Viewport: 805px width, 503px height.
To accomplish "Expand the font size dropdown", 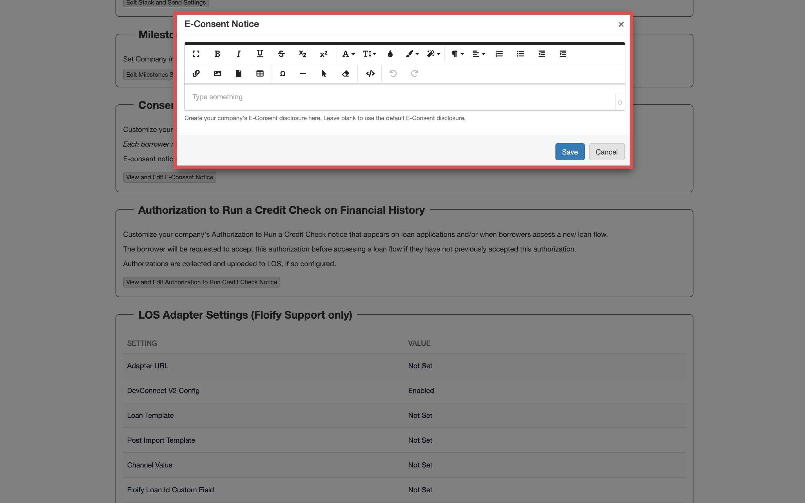I will (369, 54).
